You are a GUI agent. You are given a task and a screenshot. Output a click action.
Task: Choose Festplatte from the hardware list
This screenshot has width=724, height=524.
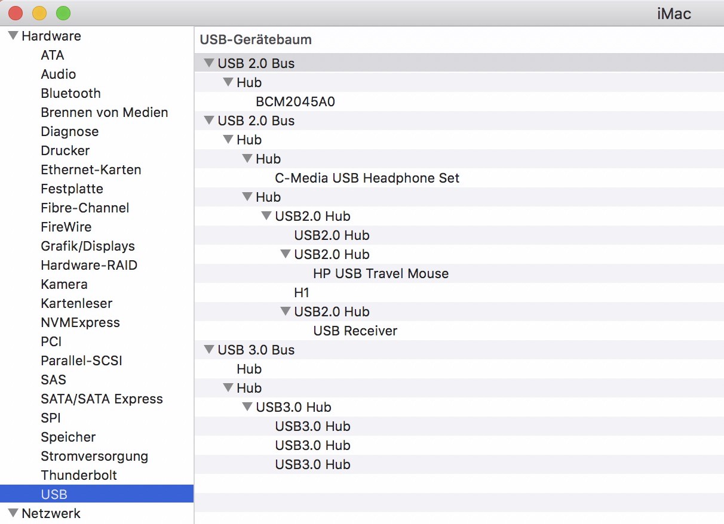[x=72, y=189]
